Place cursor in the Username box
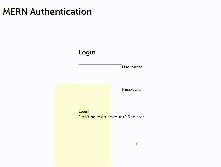This screenshot has width=221, height=167. tap(100, 67)
